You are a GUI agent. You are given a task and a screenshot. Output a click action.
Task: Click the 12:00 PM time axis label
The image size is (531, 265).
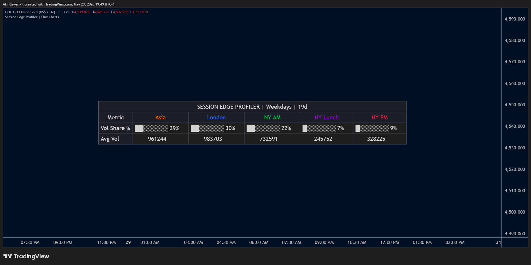click(389, 242)
